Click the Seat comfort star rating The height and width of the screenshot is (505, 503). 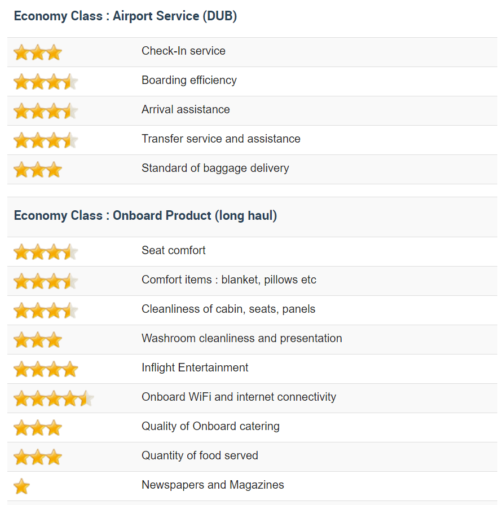tap(45, 252)
